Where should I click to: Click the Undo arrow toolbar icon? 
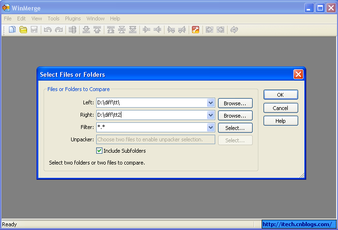(47, 29)
